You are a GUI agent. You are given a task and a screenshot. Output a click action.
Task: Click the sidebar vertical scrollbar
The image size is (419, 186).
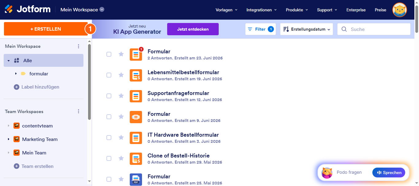pos(89,82)
